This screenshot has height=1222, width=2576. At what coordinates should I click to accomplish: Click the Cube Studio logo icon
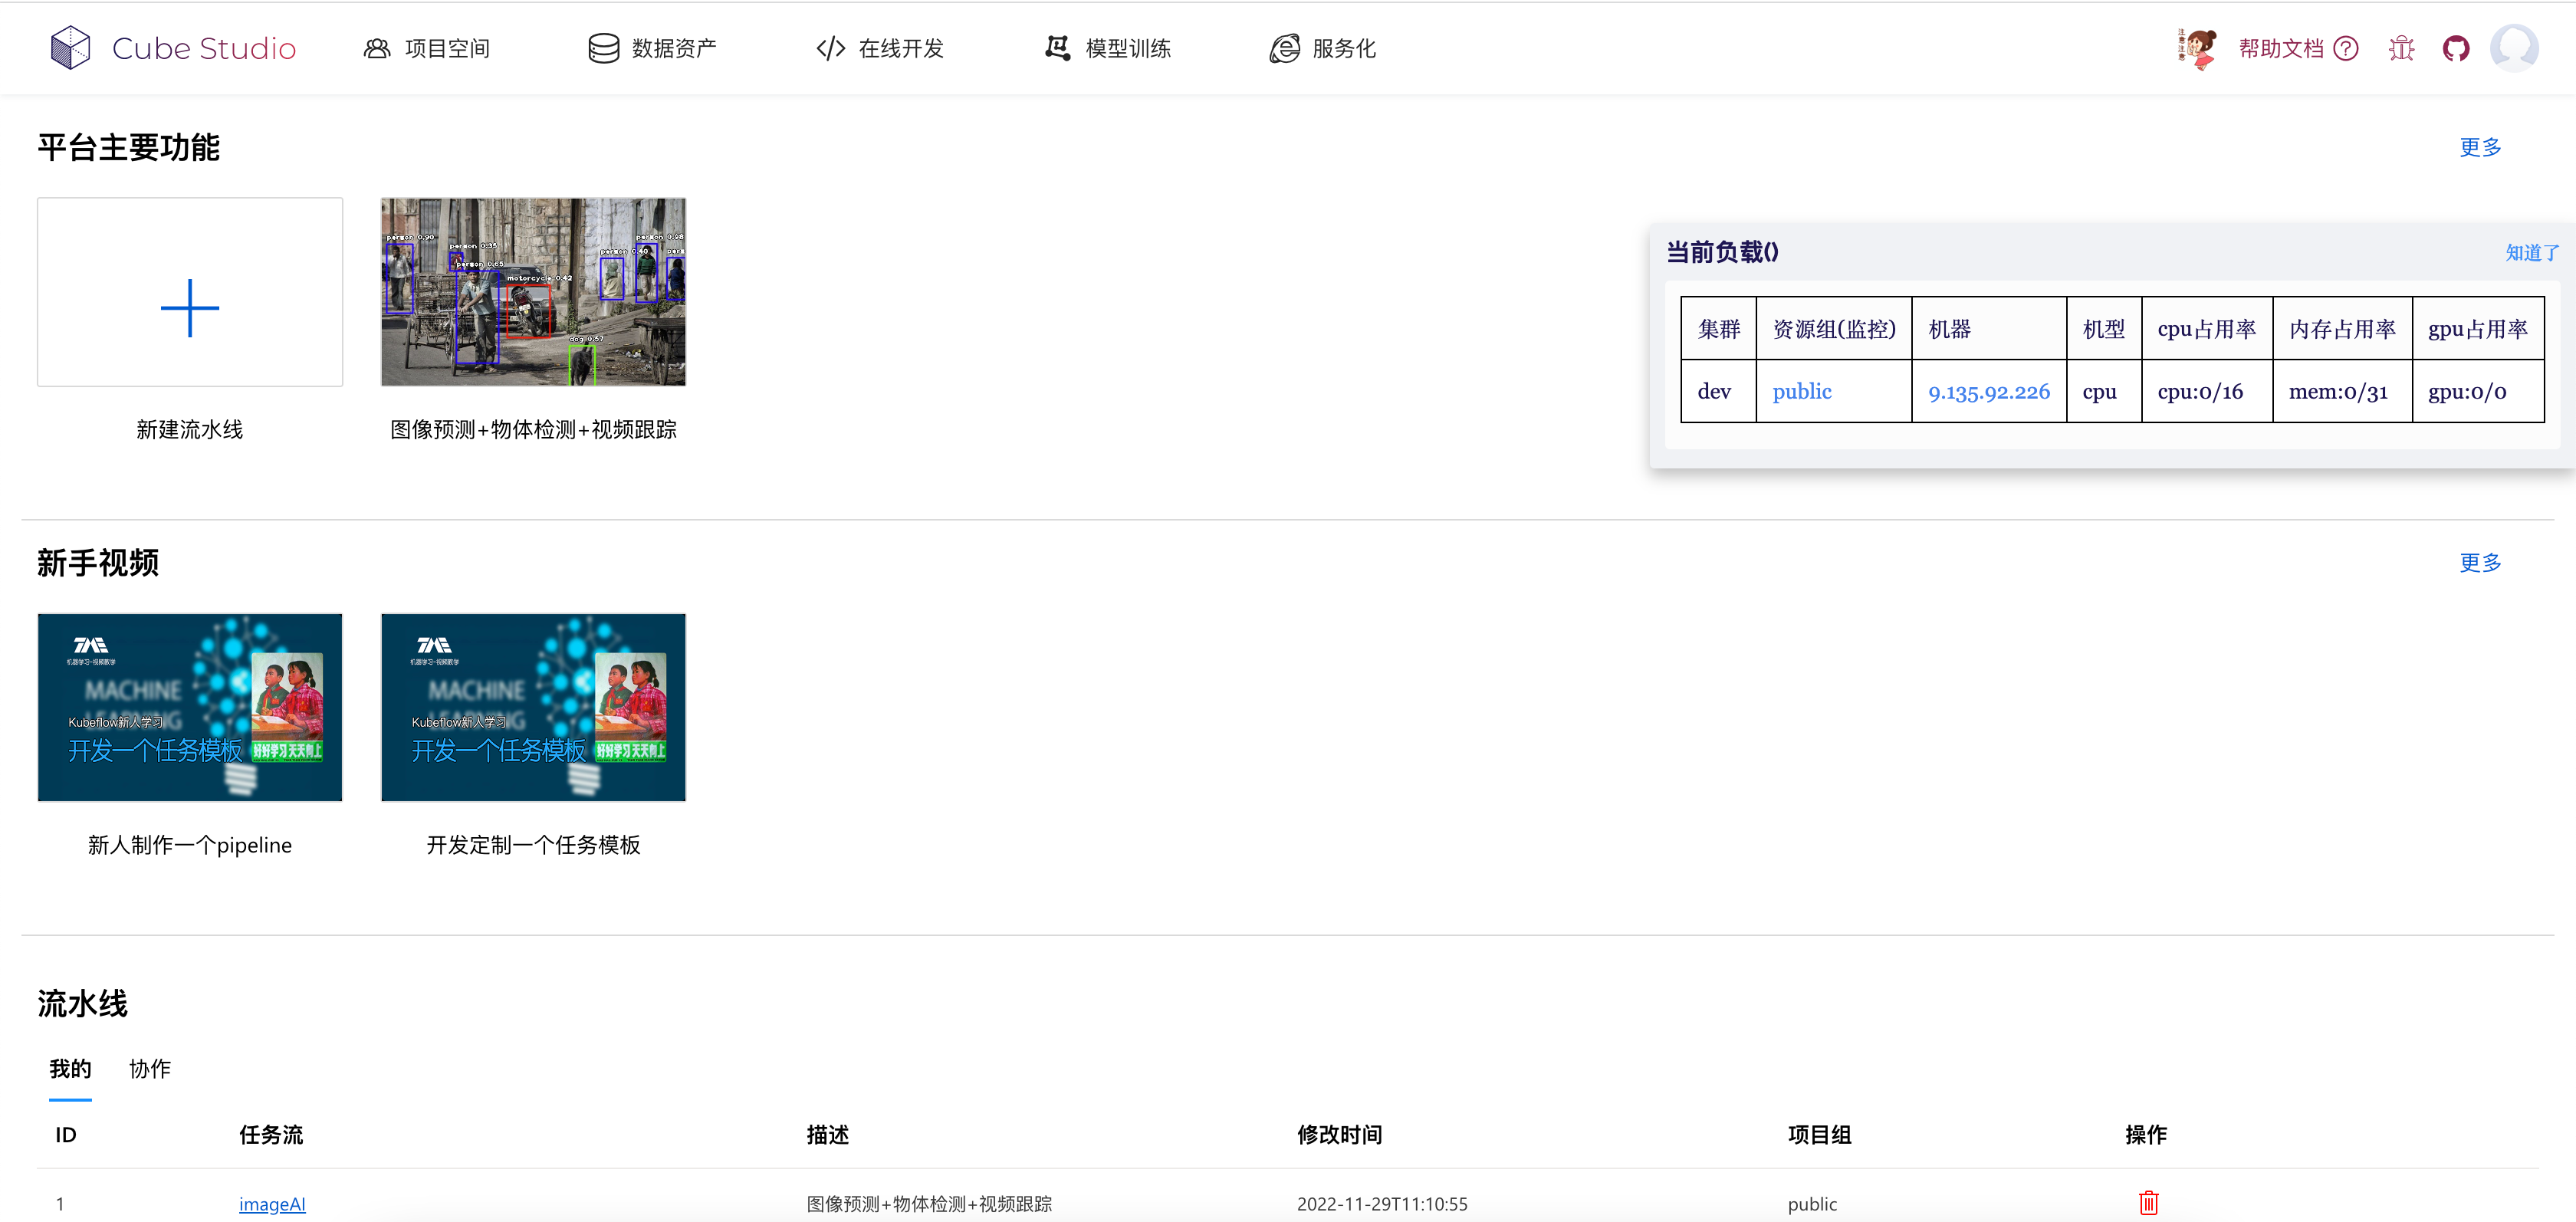[x=70, y=47]
